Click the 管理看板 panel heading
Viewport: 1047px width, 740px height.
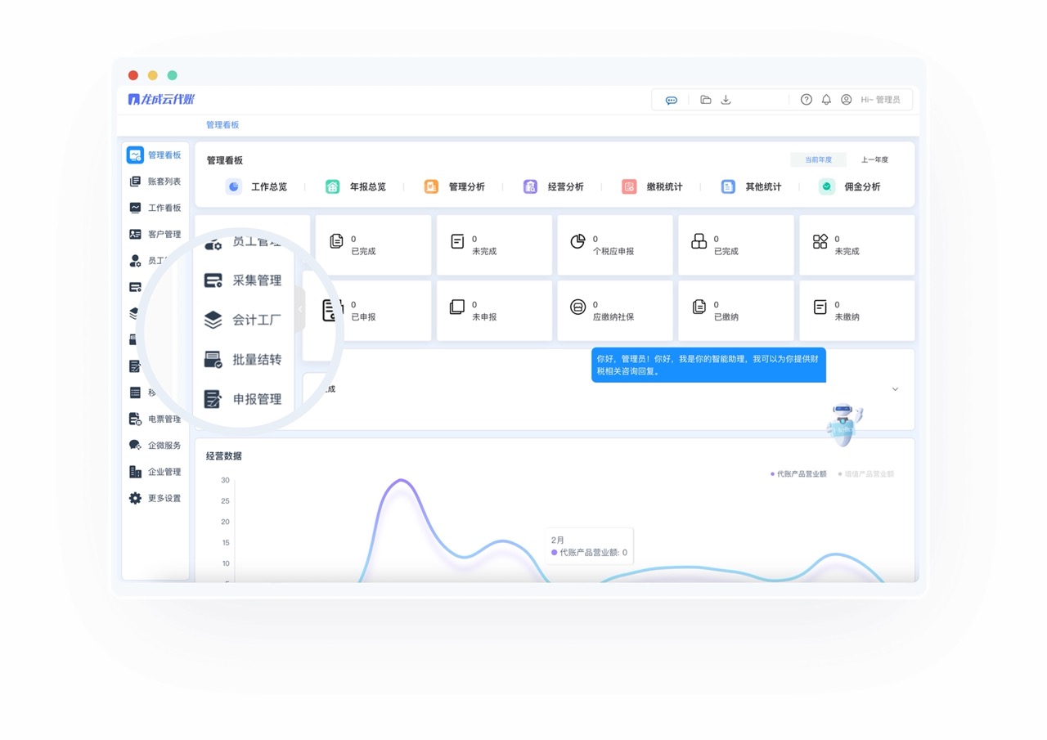(225, 160)
